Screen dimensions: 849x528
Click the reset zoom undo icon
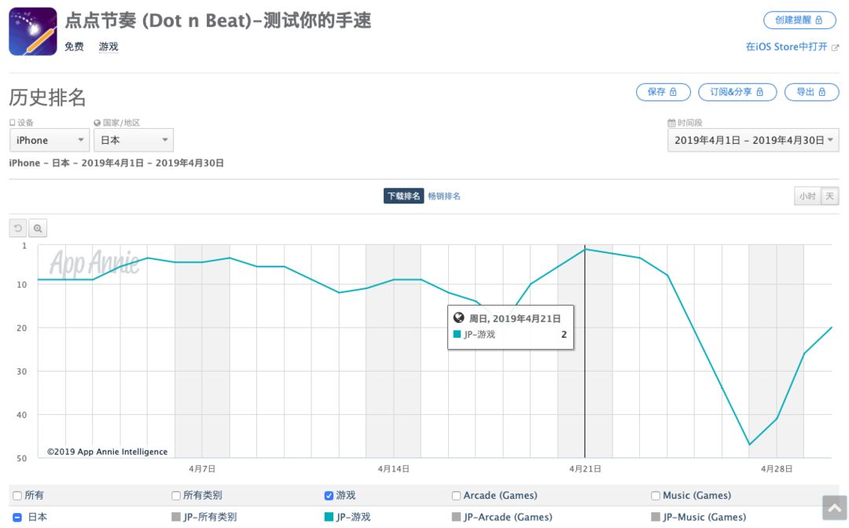coord(18,229)
